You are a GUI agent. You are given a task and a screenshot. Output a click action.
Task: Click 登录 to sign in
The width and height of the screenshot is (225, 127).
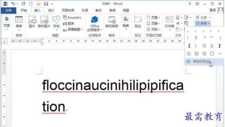click(x=213, y=10)
